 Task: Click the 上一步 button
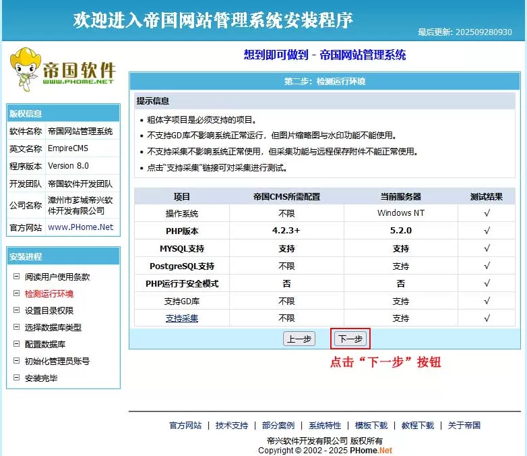[299, 339]
